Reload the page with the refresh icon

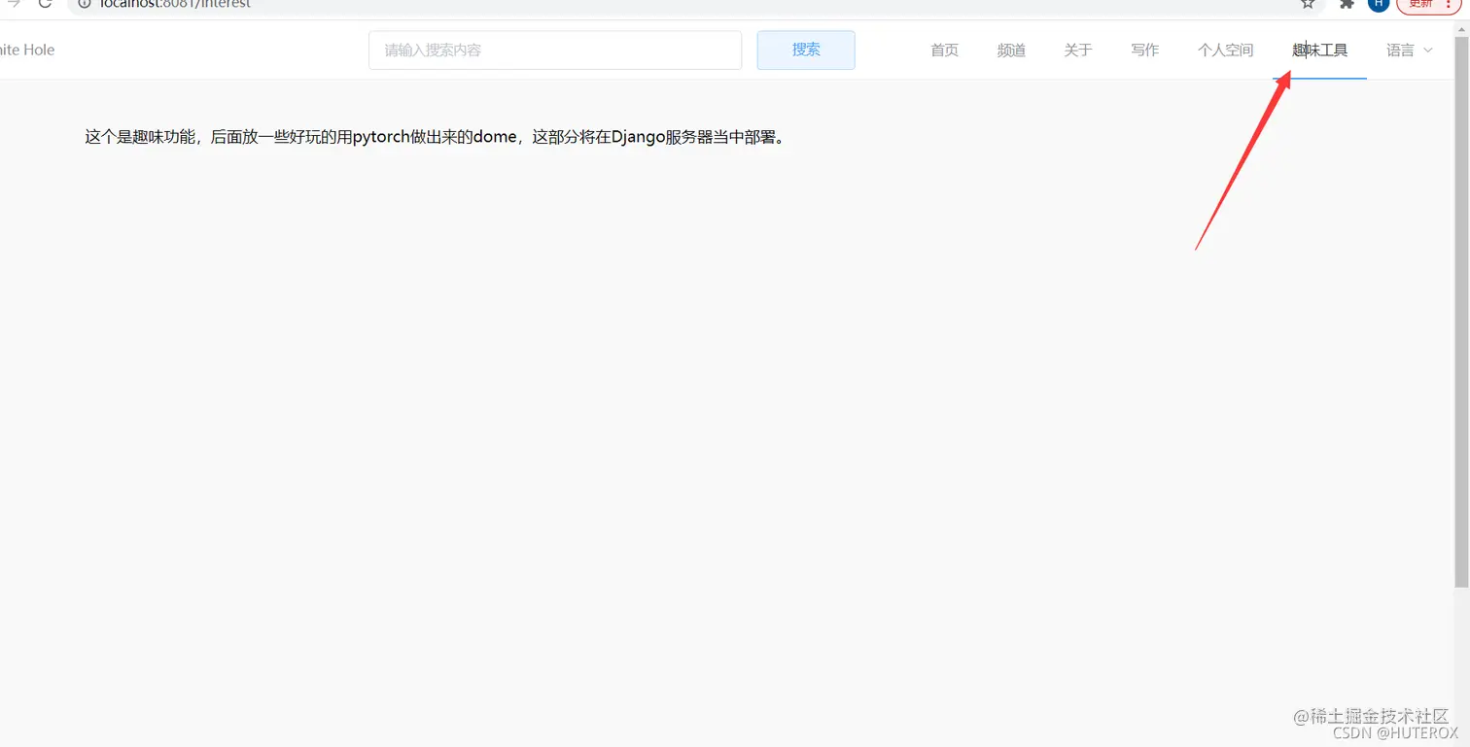point(45,4)
